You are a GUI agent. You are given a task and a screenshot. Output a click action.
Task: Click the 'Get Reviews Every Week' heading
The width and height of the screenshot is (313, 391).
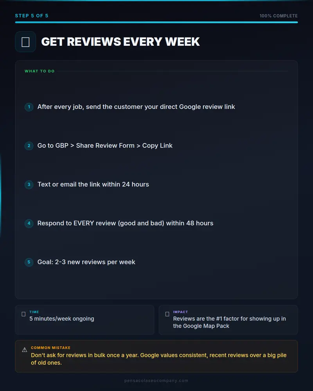coord(120,42)
